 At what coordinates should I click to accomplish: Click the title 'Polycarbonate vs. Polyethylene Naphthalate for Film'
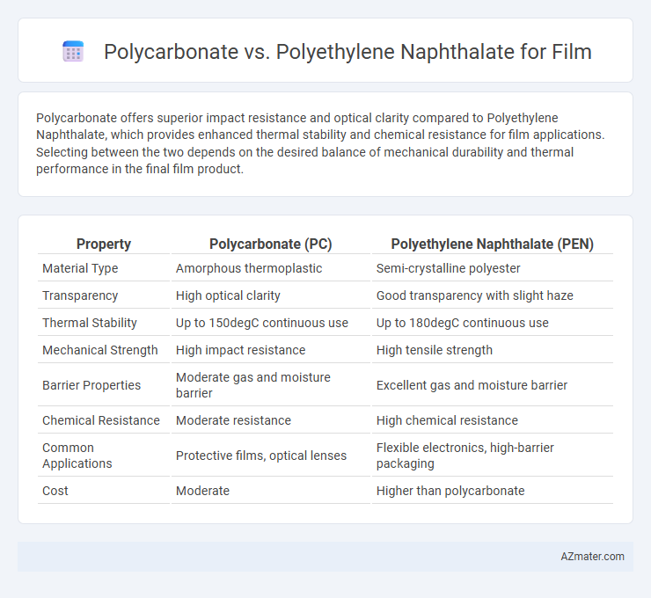click(347, 52)
